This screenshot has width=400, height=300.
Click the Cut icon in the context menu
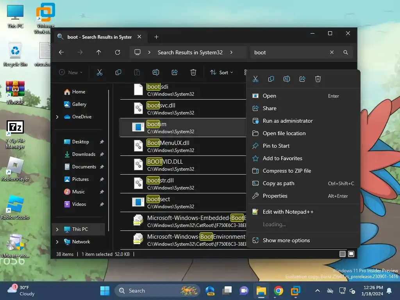point(255,79)
